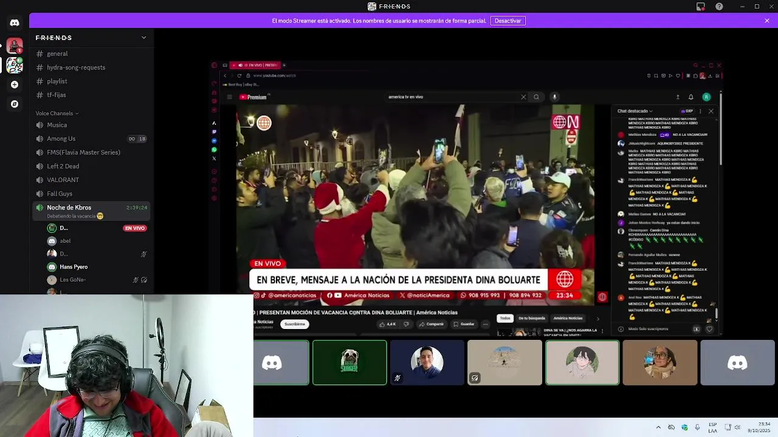Select the América Noticias filter chip

568,318
